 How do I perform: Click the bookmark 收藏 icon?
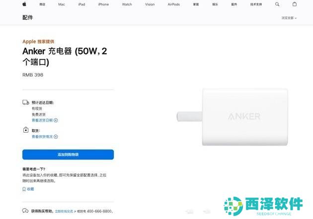(24, 189)
